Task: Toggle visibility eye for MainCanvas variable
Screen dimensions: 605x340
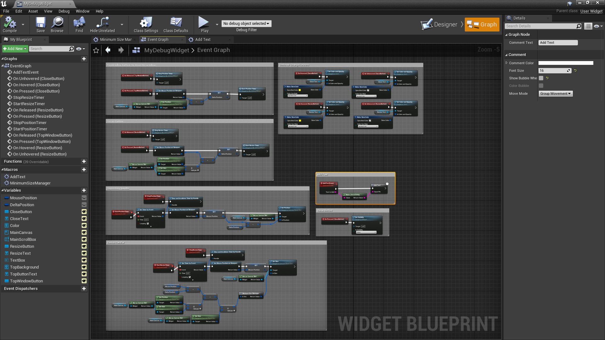Action: pyautogui.click(x=84, y=233)
